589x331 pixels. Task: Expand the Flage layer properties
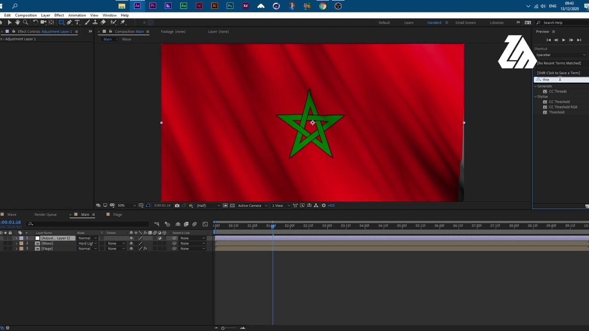coord(17,249)
